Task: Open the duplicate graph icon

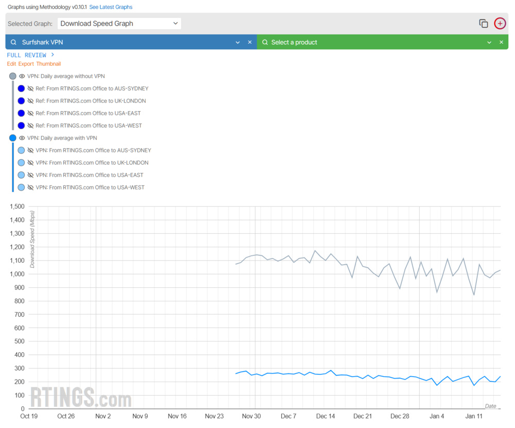Action: (x=483, y=23)
